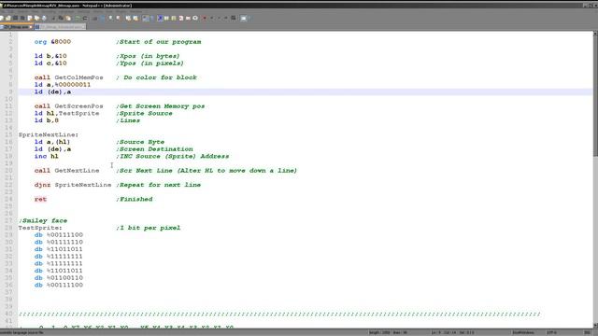
Task: Click the Playback macro icon
Action: point(219,18)
